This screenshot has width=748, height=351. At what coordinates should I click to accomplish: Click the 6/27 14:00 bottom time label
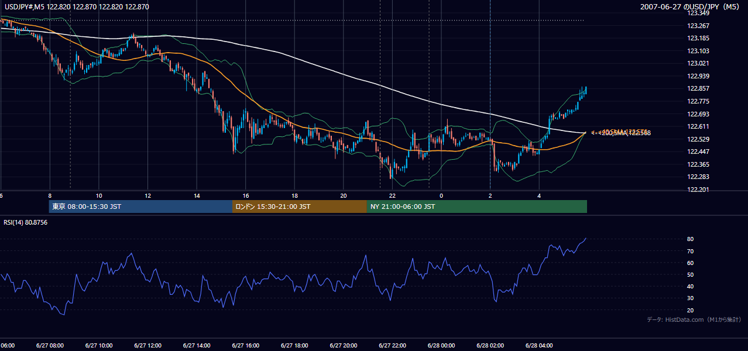click(196, 345)
